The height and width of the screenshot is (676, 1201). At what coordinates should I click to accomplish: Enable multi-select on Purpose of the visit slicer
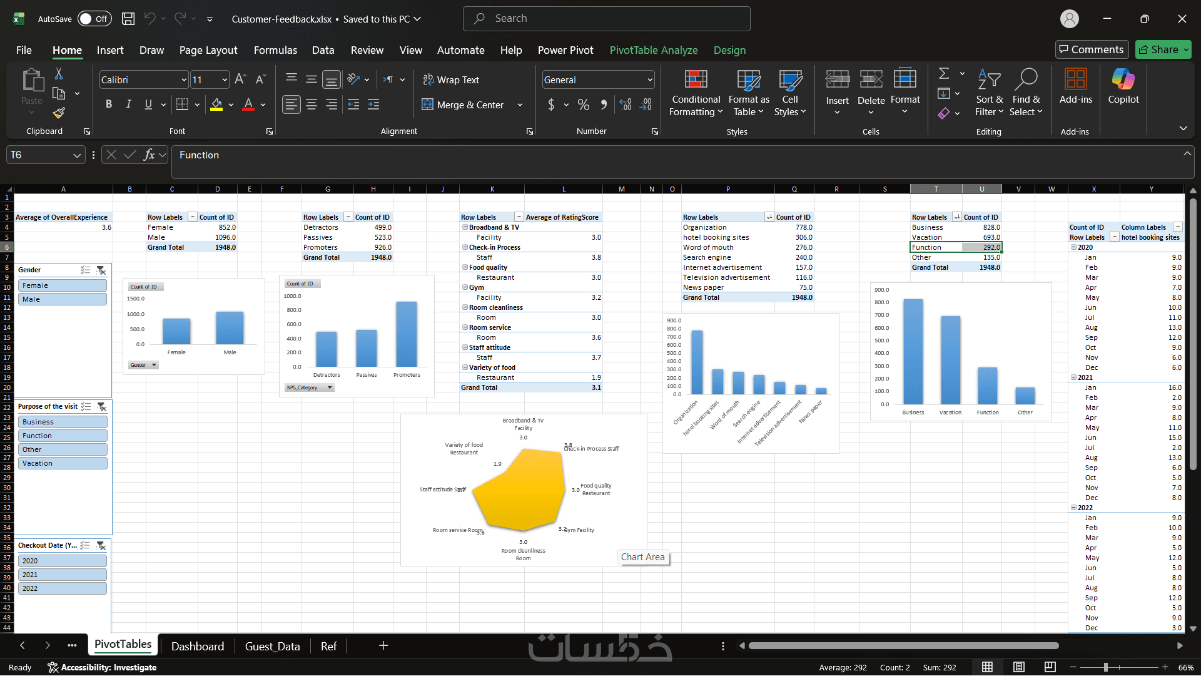coord(86,407)
